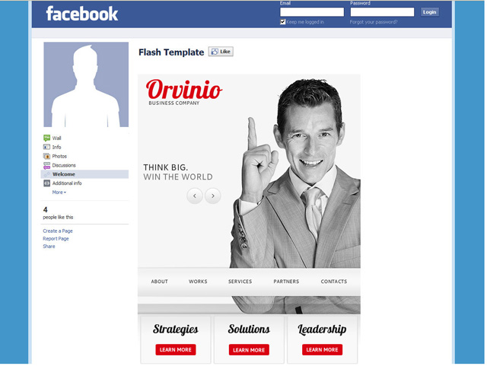Viewport: 487px width, 366px height.
Task: Click the Login button
Action: coord(429,12)
